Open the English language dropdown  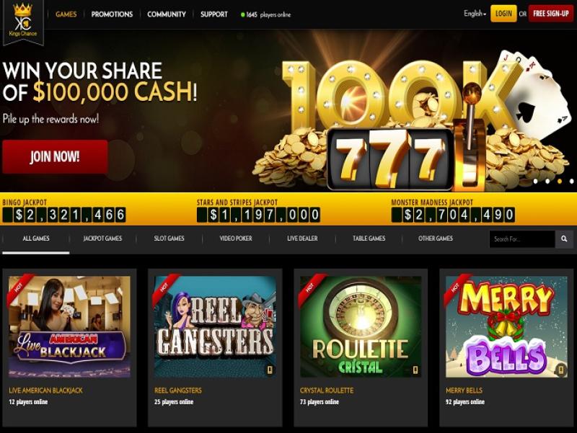pyautogui.click(x=475, y=14)
